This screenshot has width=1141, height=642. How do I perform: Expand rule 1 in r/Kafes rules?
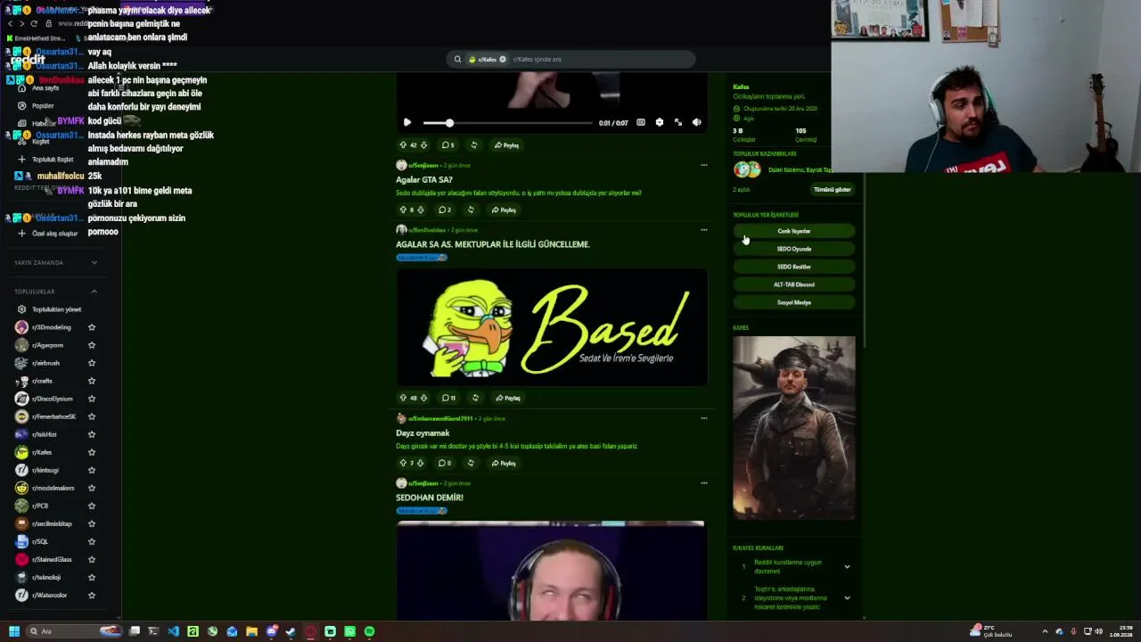point(847,566)
